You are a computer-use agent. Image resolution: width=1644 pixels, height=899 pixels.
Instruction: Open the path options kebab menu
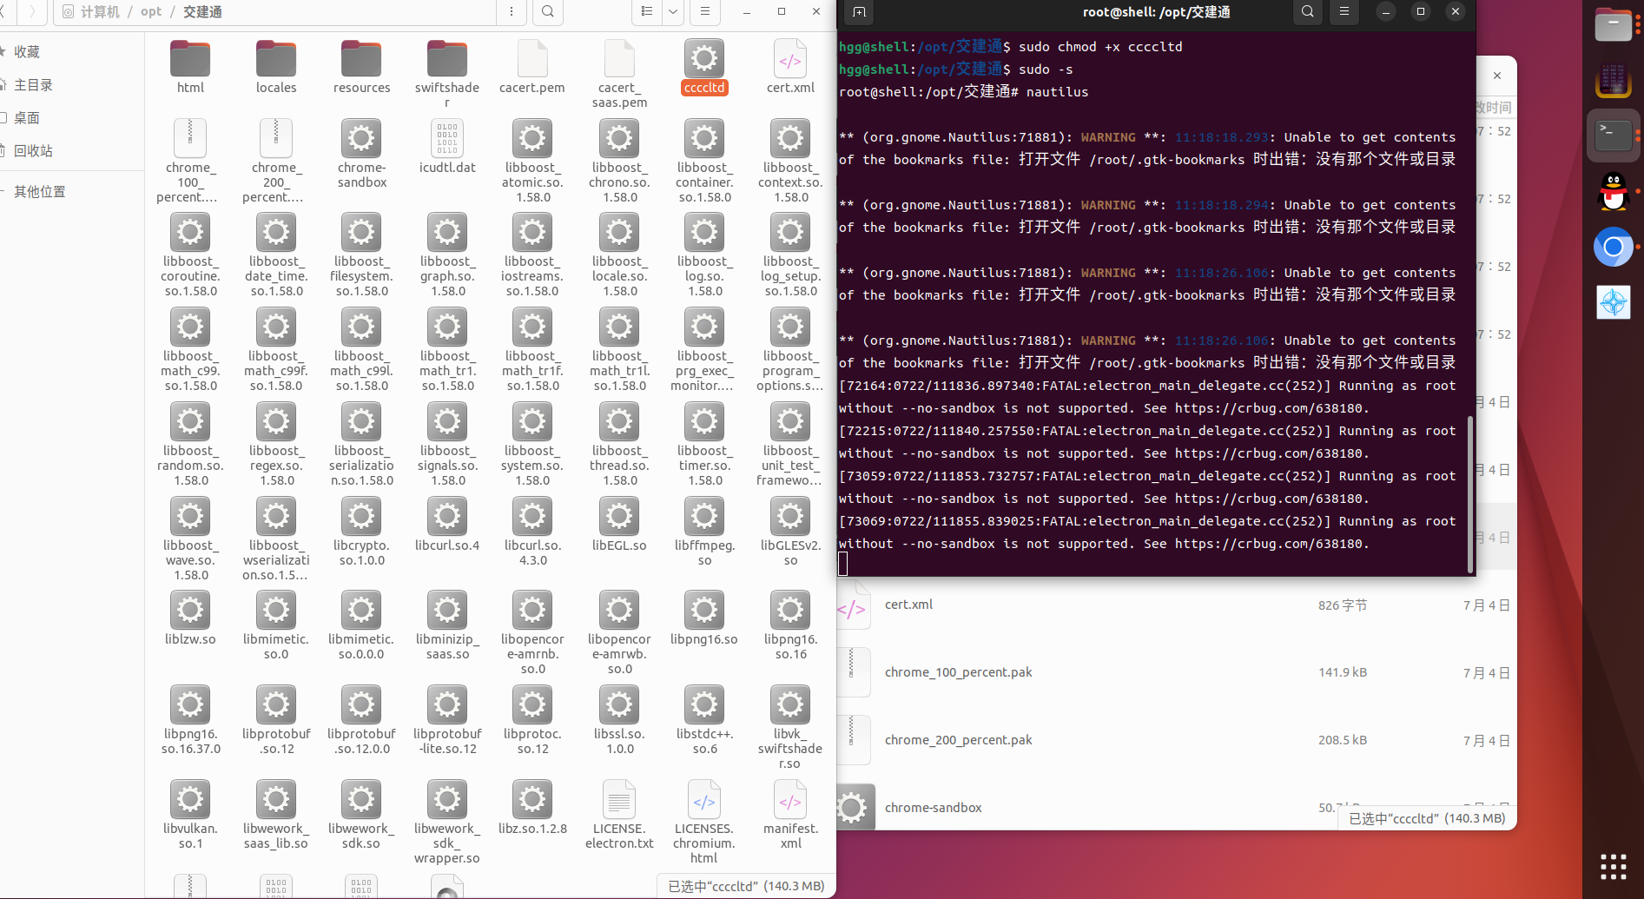coord(512,11)
